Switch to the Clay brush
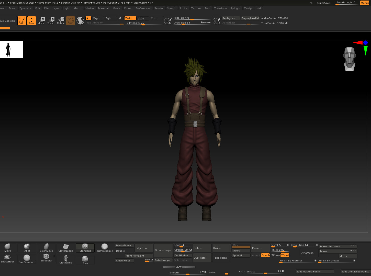The width and height of the screenshot is (371, 276). (x=85, y=260)
